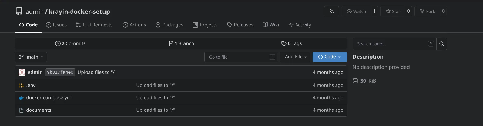Open the .env file
The height and width of the screenshot is (126, 483).
(31, 85)
